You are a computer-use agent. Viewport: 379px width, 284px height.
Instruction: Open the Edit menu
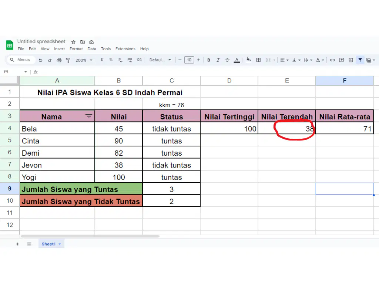point(33,49)
